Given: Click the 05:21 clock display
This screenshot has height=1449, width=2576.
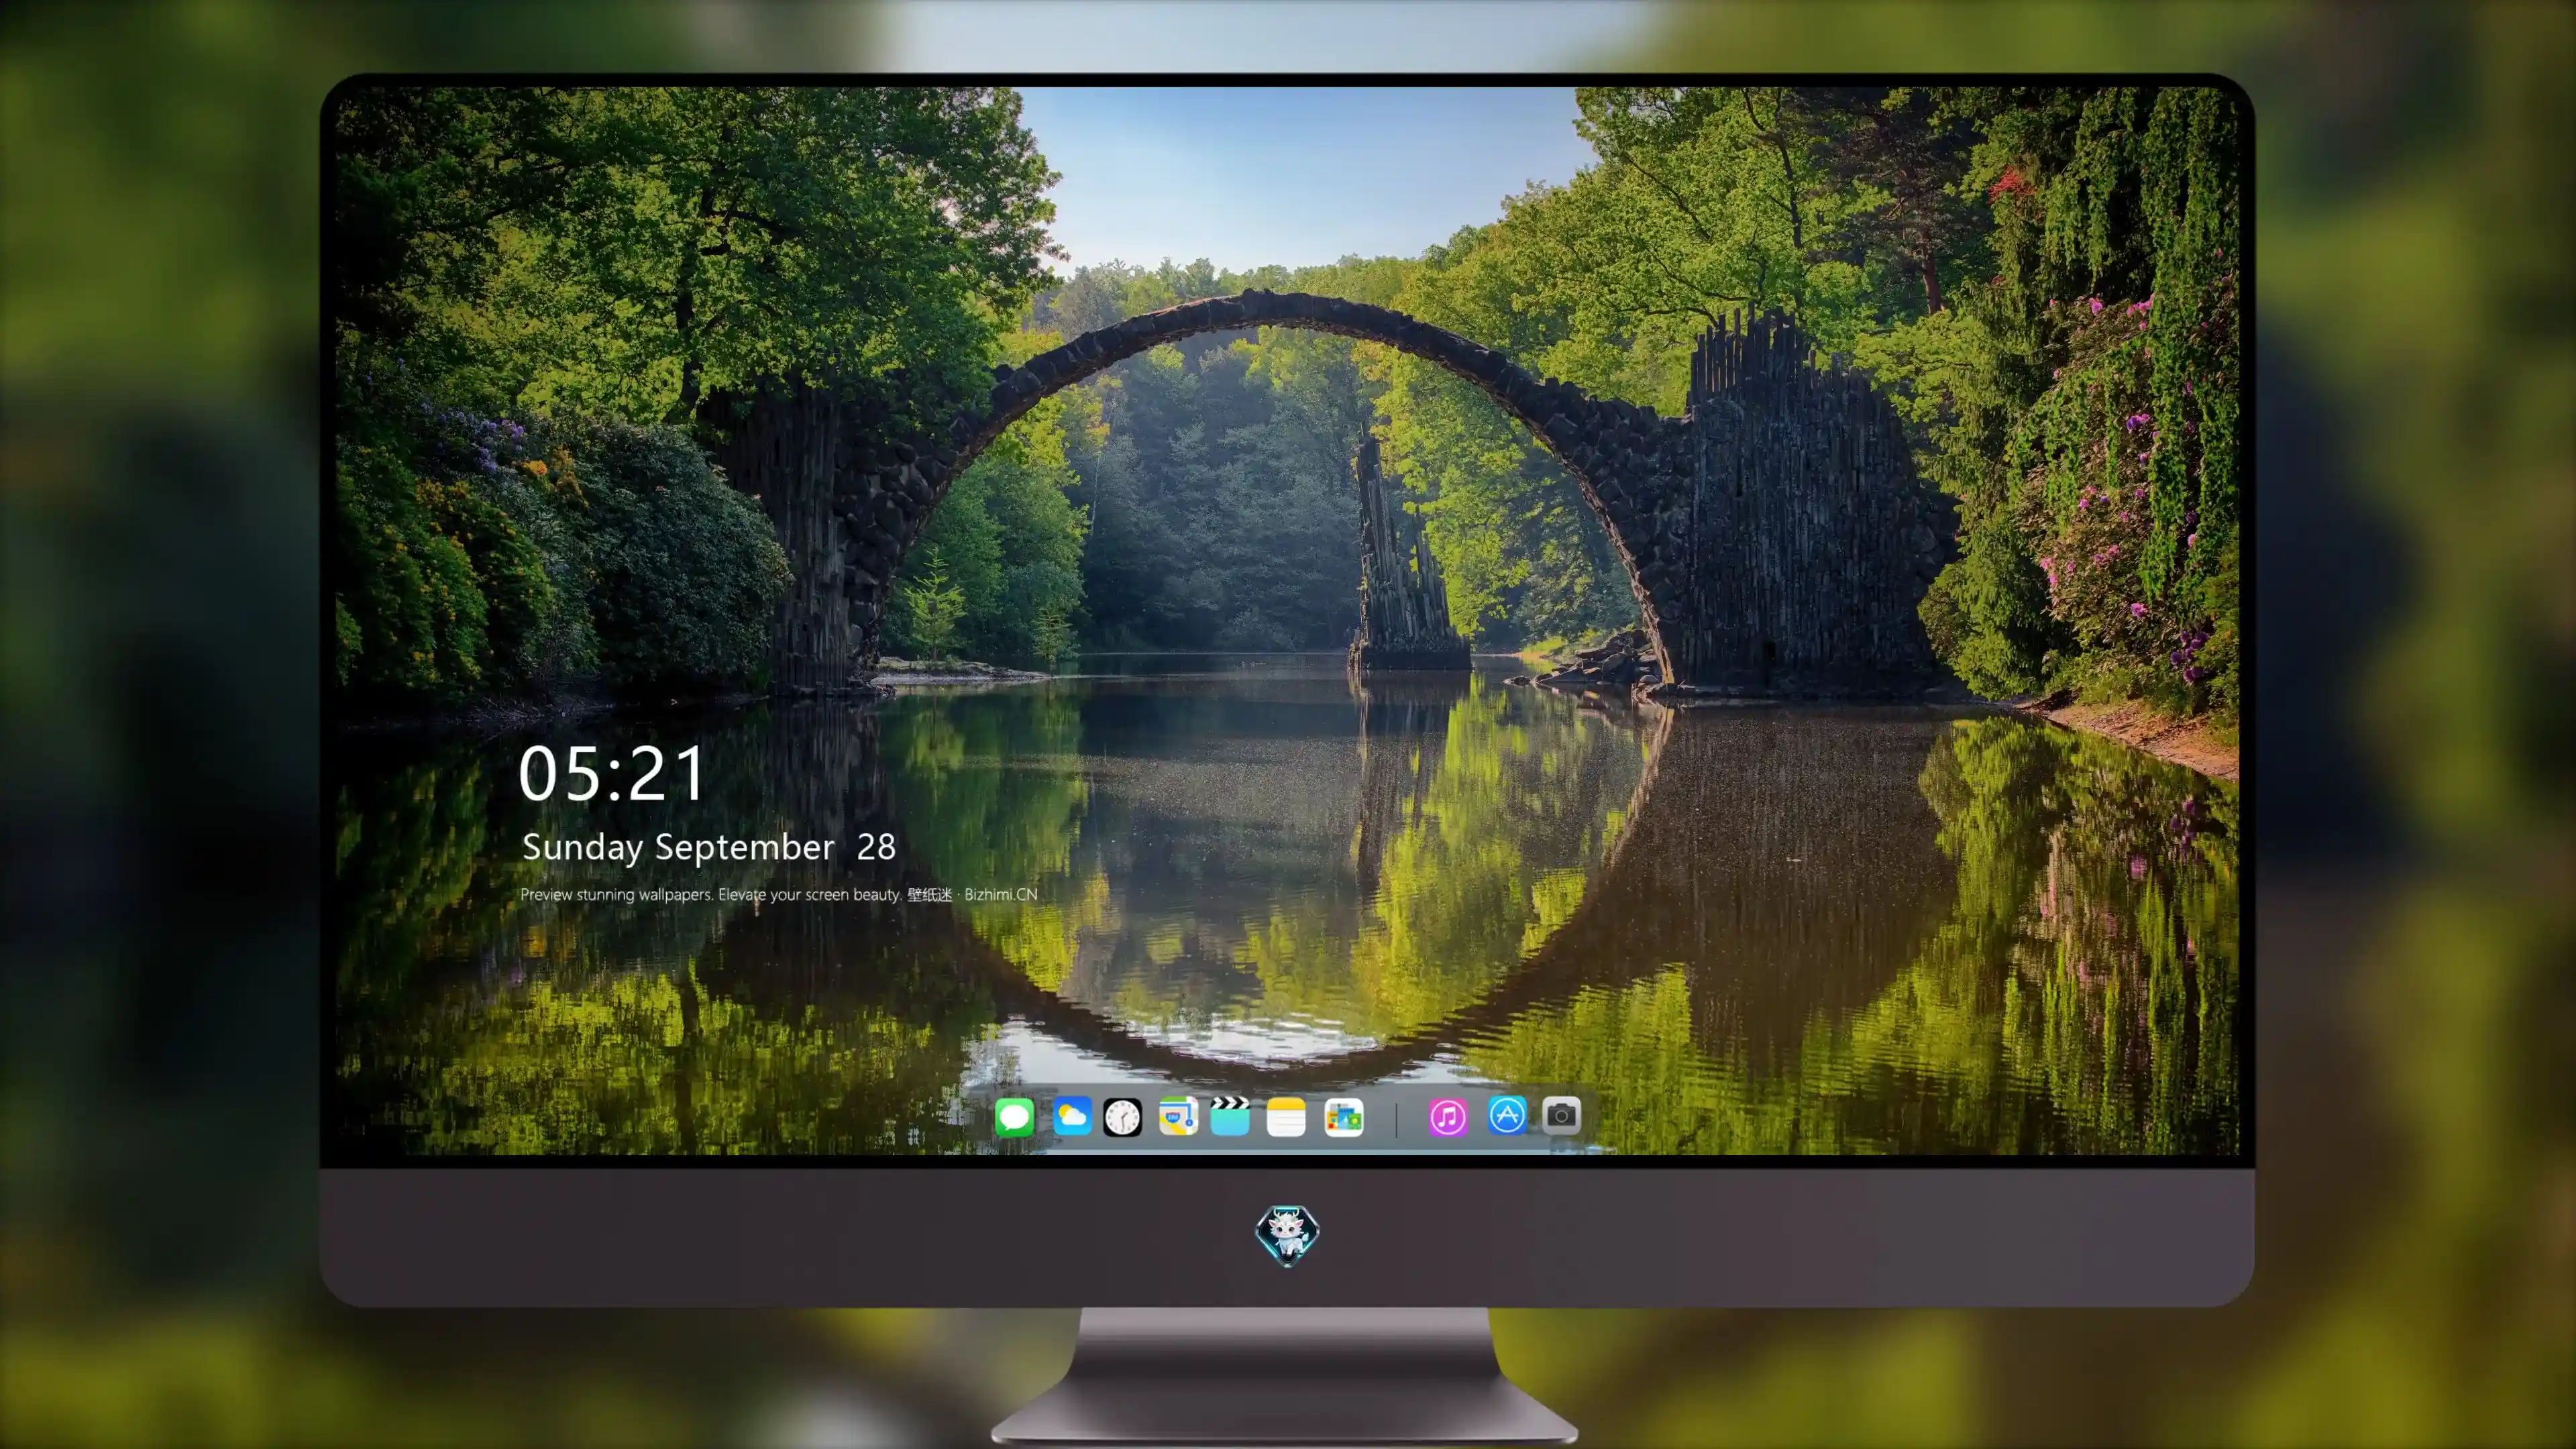Looking at the screenshot, I should (612, 774).
